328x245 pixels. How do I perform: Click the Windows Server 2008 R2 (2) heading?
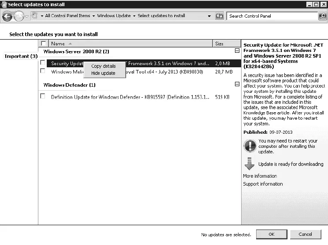point(76,51)
